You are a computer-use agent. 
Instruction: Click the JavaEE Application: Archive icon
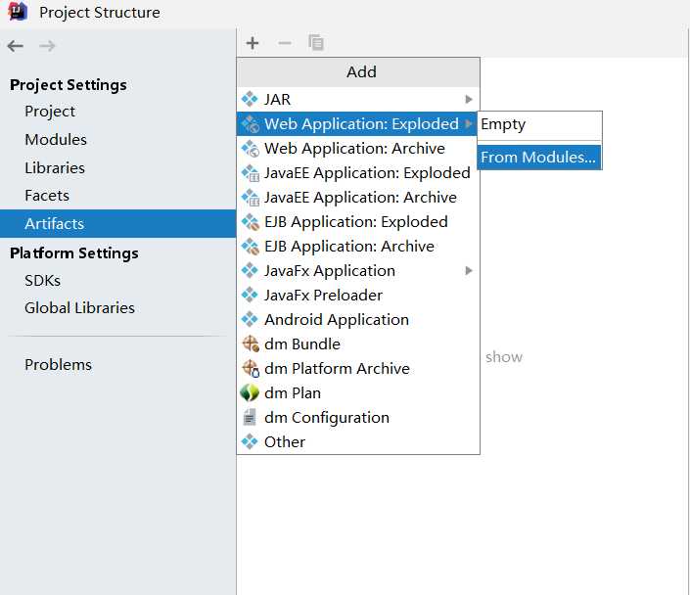tap(251, 198)
